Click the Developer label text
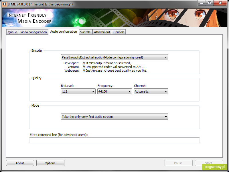The height and width of the screenshot is (172, 229). (x=71, y=63)
